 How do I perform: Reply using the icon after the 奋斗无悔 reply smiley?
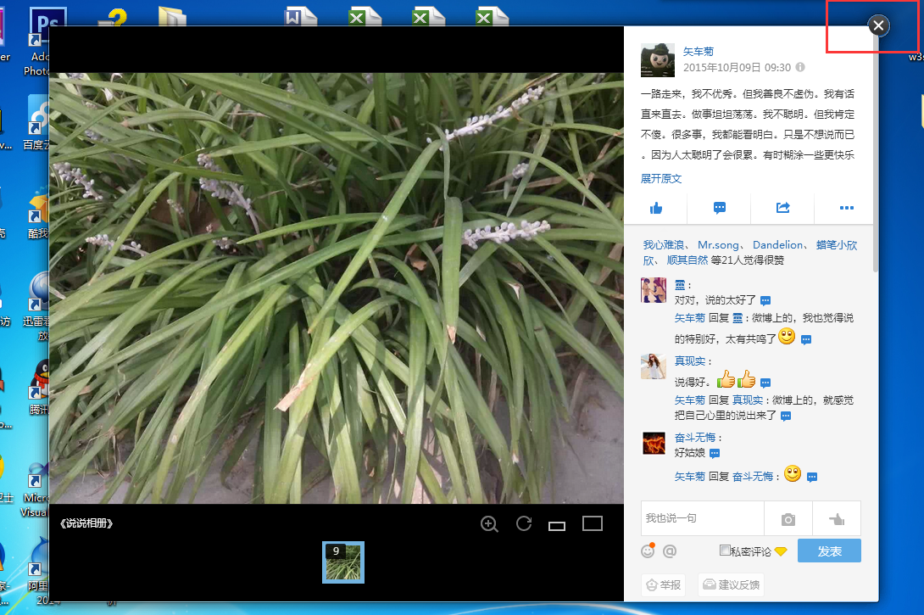[812, 477]
